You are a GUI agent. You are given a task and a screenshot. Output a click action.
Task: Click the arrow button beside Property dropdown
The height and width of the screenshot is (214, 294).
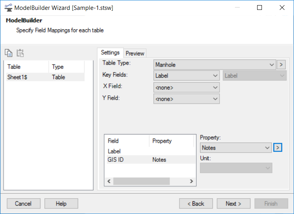coord(278,148)
